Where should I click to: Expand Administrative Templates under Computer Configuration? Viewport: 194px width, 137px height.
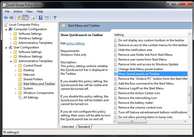pyautogui.click(x=11, y=43)
